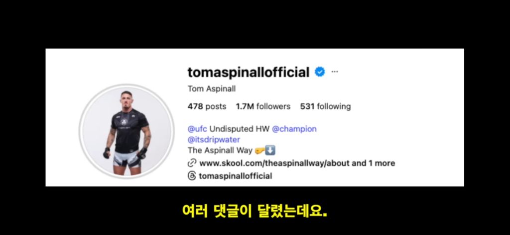Open tomaspinallofficial Threads profile link
The width and height of the screenshot is (510, 235).
235,176
